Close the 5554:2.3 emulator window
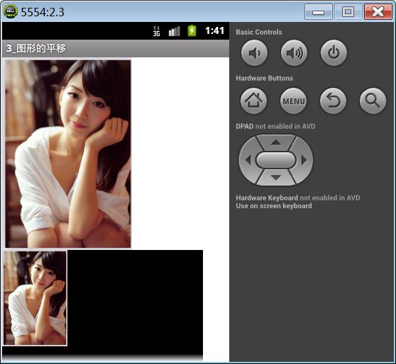 tap(378, 11)
